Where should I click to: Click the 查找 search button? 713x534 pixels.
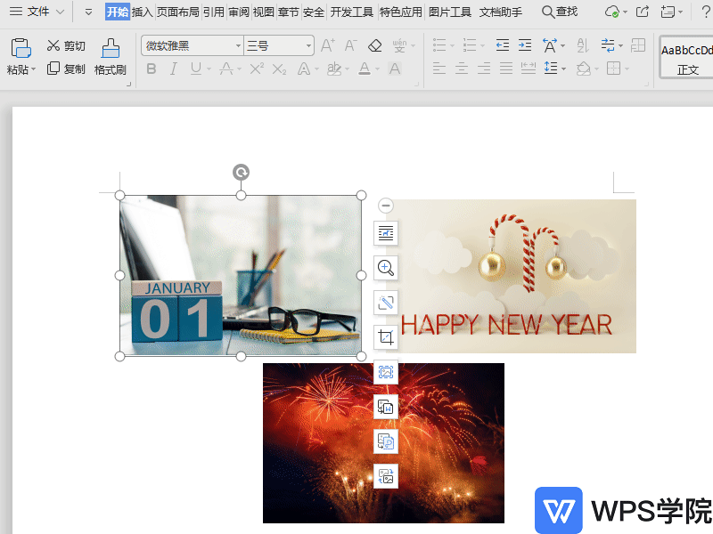(560, 12)
